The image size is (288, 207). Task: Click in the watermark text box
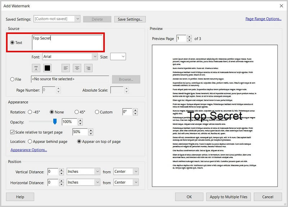click(67, 42)
